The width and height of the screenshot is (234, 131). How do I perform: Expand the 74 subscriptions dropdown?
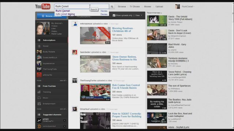click(x=84, y=17)
